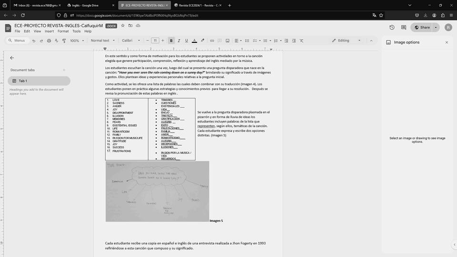
Task: Open the View menu
Action: click(x=37, y=31)
